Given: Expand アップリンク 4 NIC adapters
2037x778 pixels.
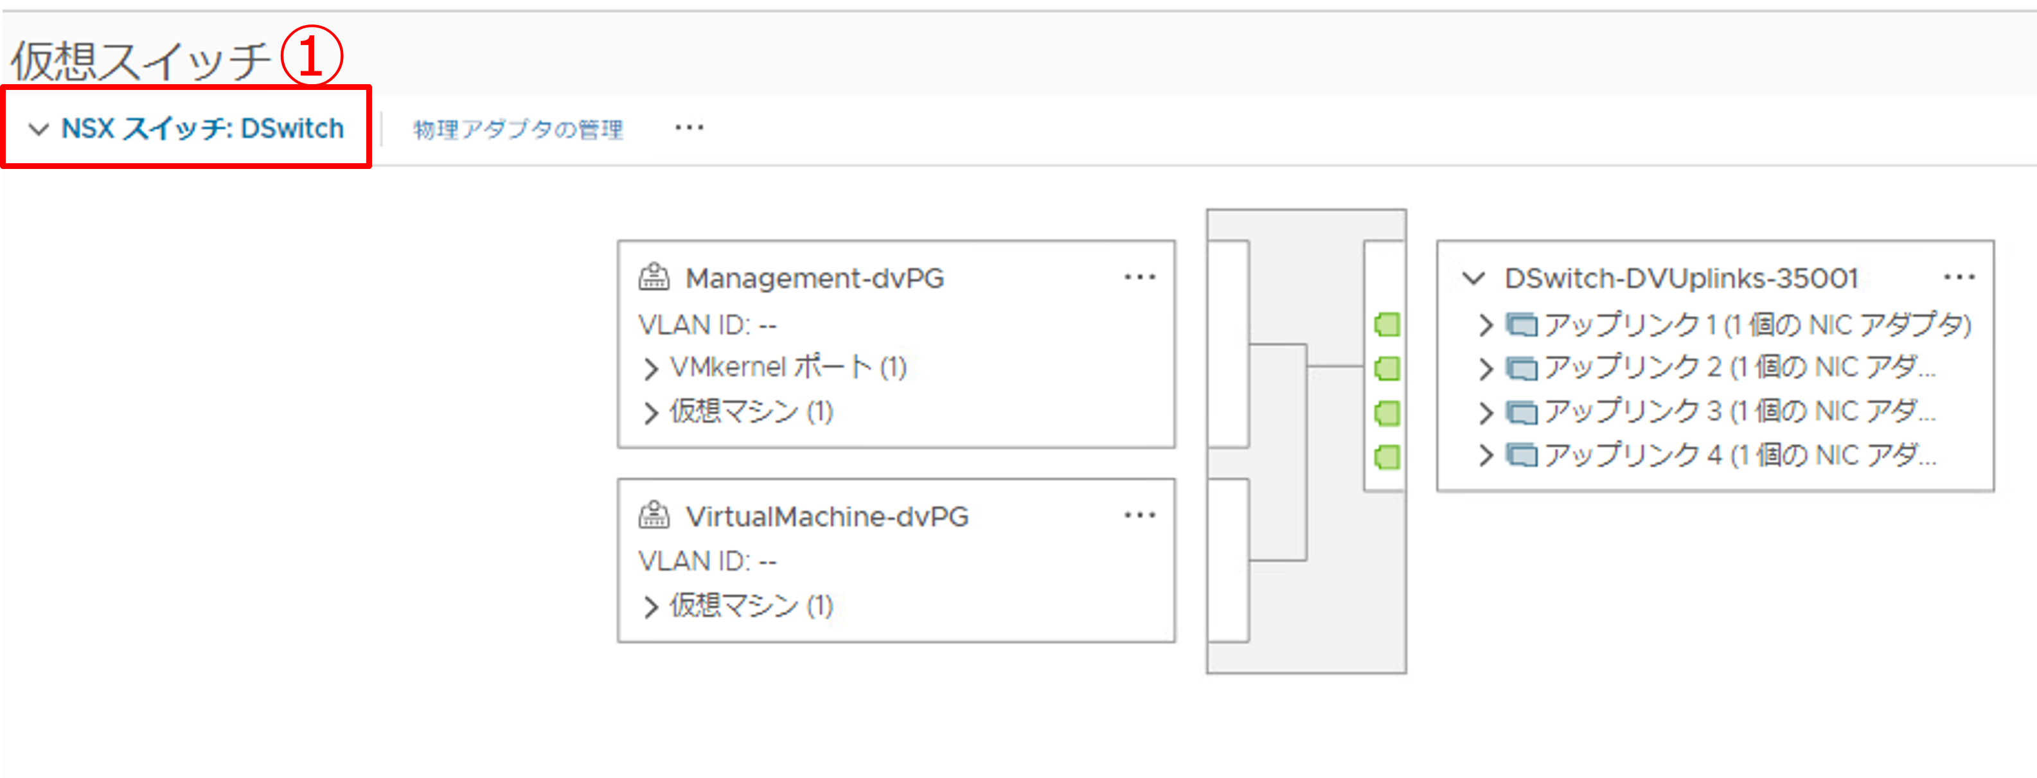Looking at the screenshot, I should [x=1486, y=456].
